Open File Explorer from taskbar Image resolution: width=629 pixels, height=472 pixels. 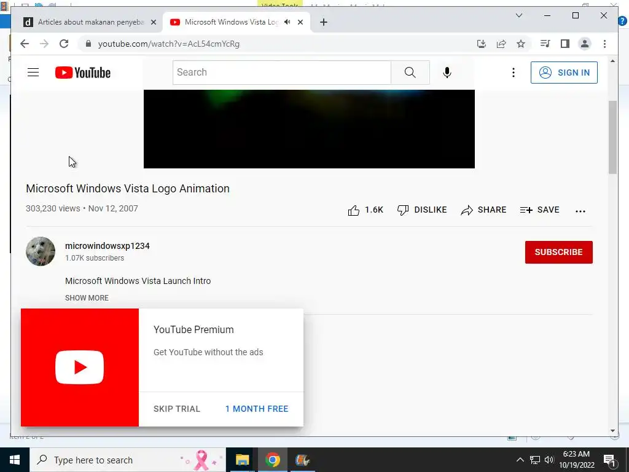pos(242,460)
